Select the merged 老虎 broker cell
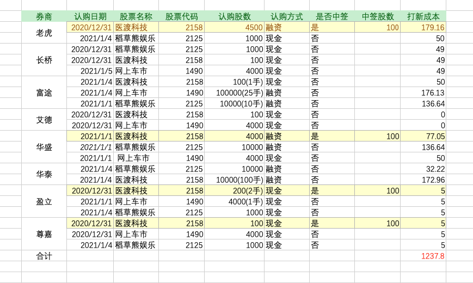473x283 pixels. (44, 33)
